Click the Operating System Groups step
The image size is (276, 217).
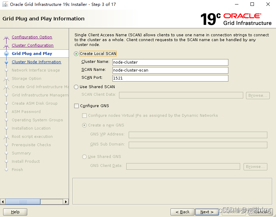pyautogui.click(x=37, y=120)
